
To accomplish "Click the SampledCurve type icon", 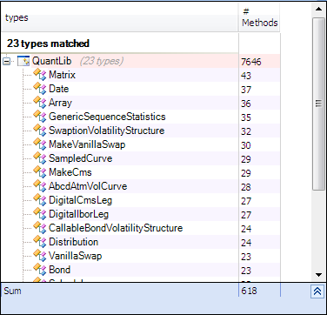I will (40, 158).
